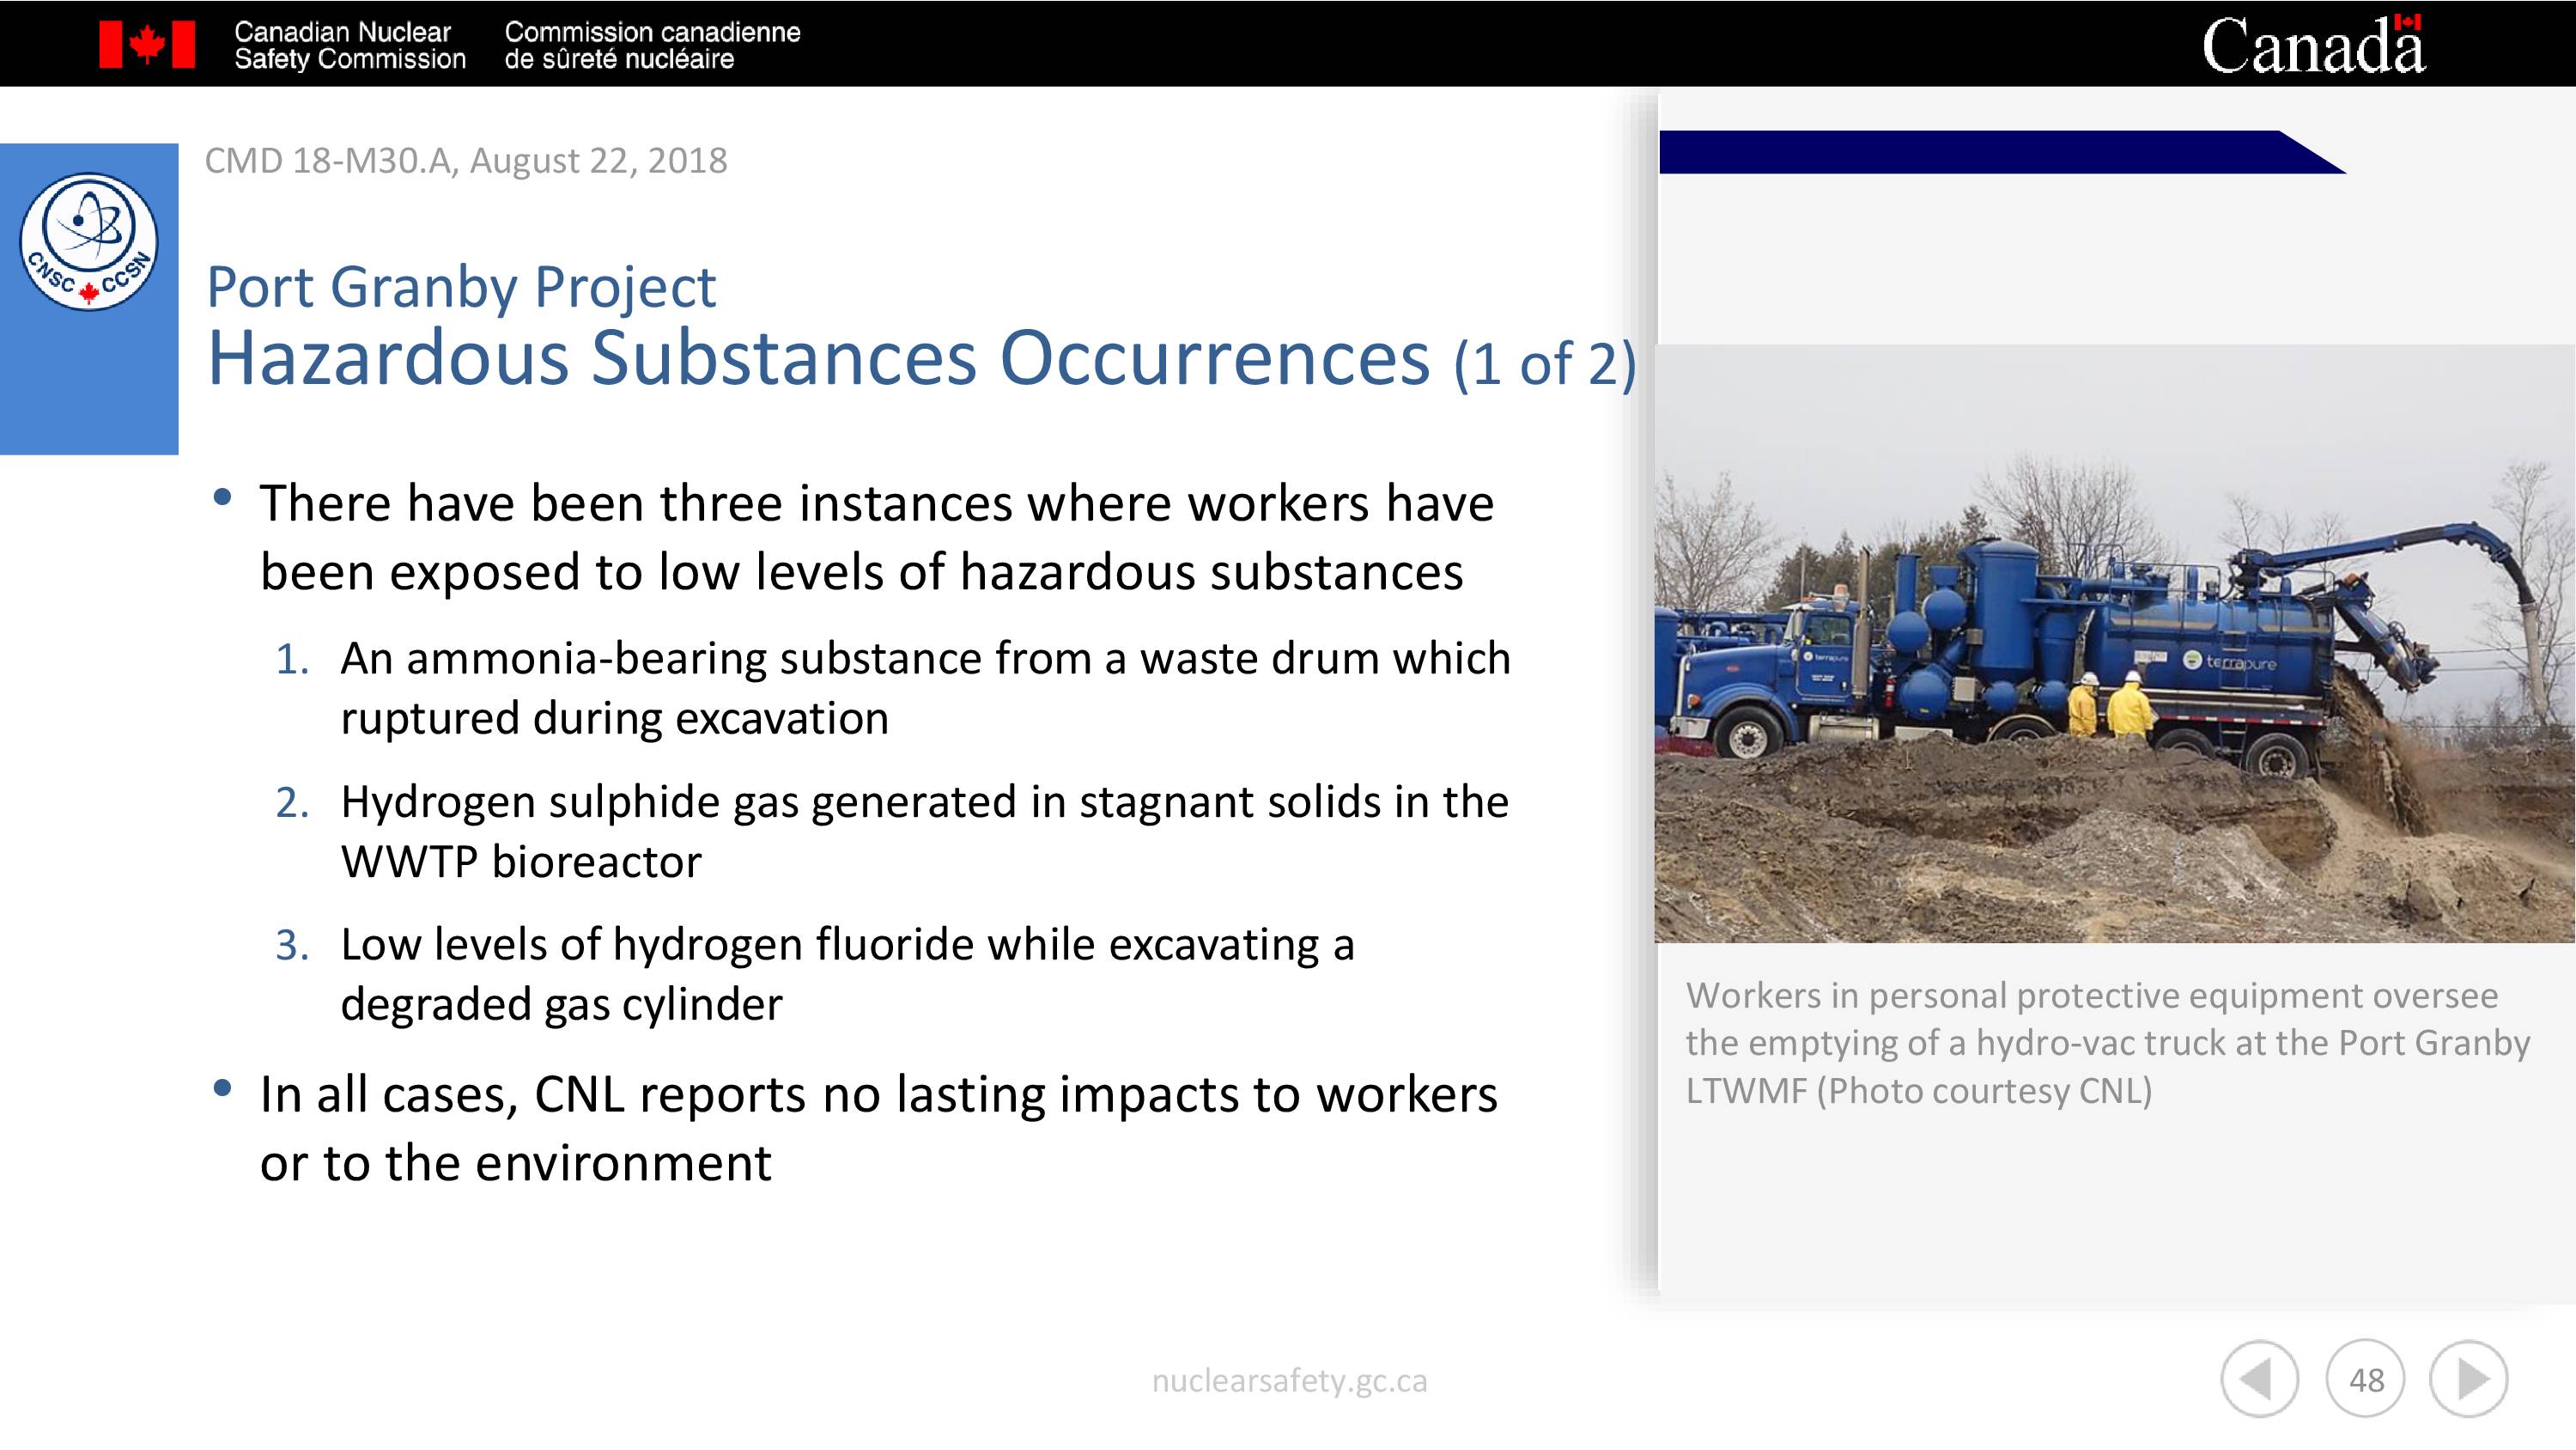Click the "(1 of 2)" title suffix
2576x1450 pixels.
coord(1545,363)
